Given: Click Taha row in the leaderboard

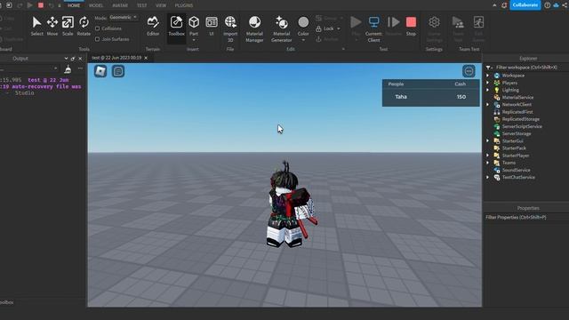Looking at the screenshot, I should tap(430, 97).
